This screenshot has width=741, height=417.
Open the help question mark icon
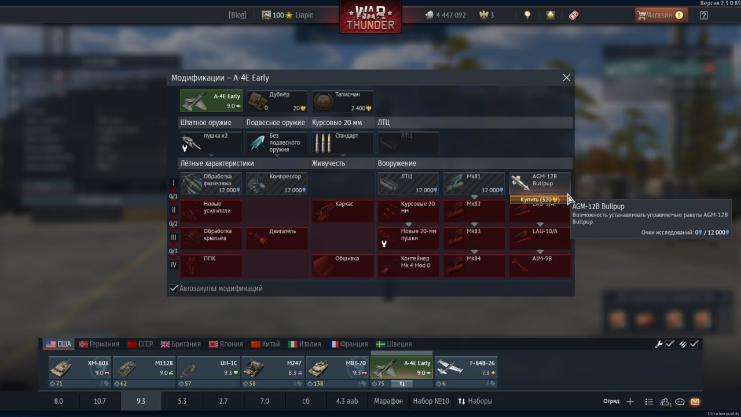[x=704, y=15]
